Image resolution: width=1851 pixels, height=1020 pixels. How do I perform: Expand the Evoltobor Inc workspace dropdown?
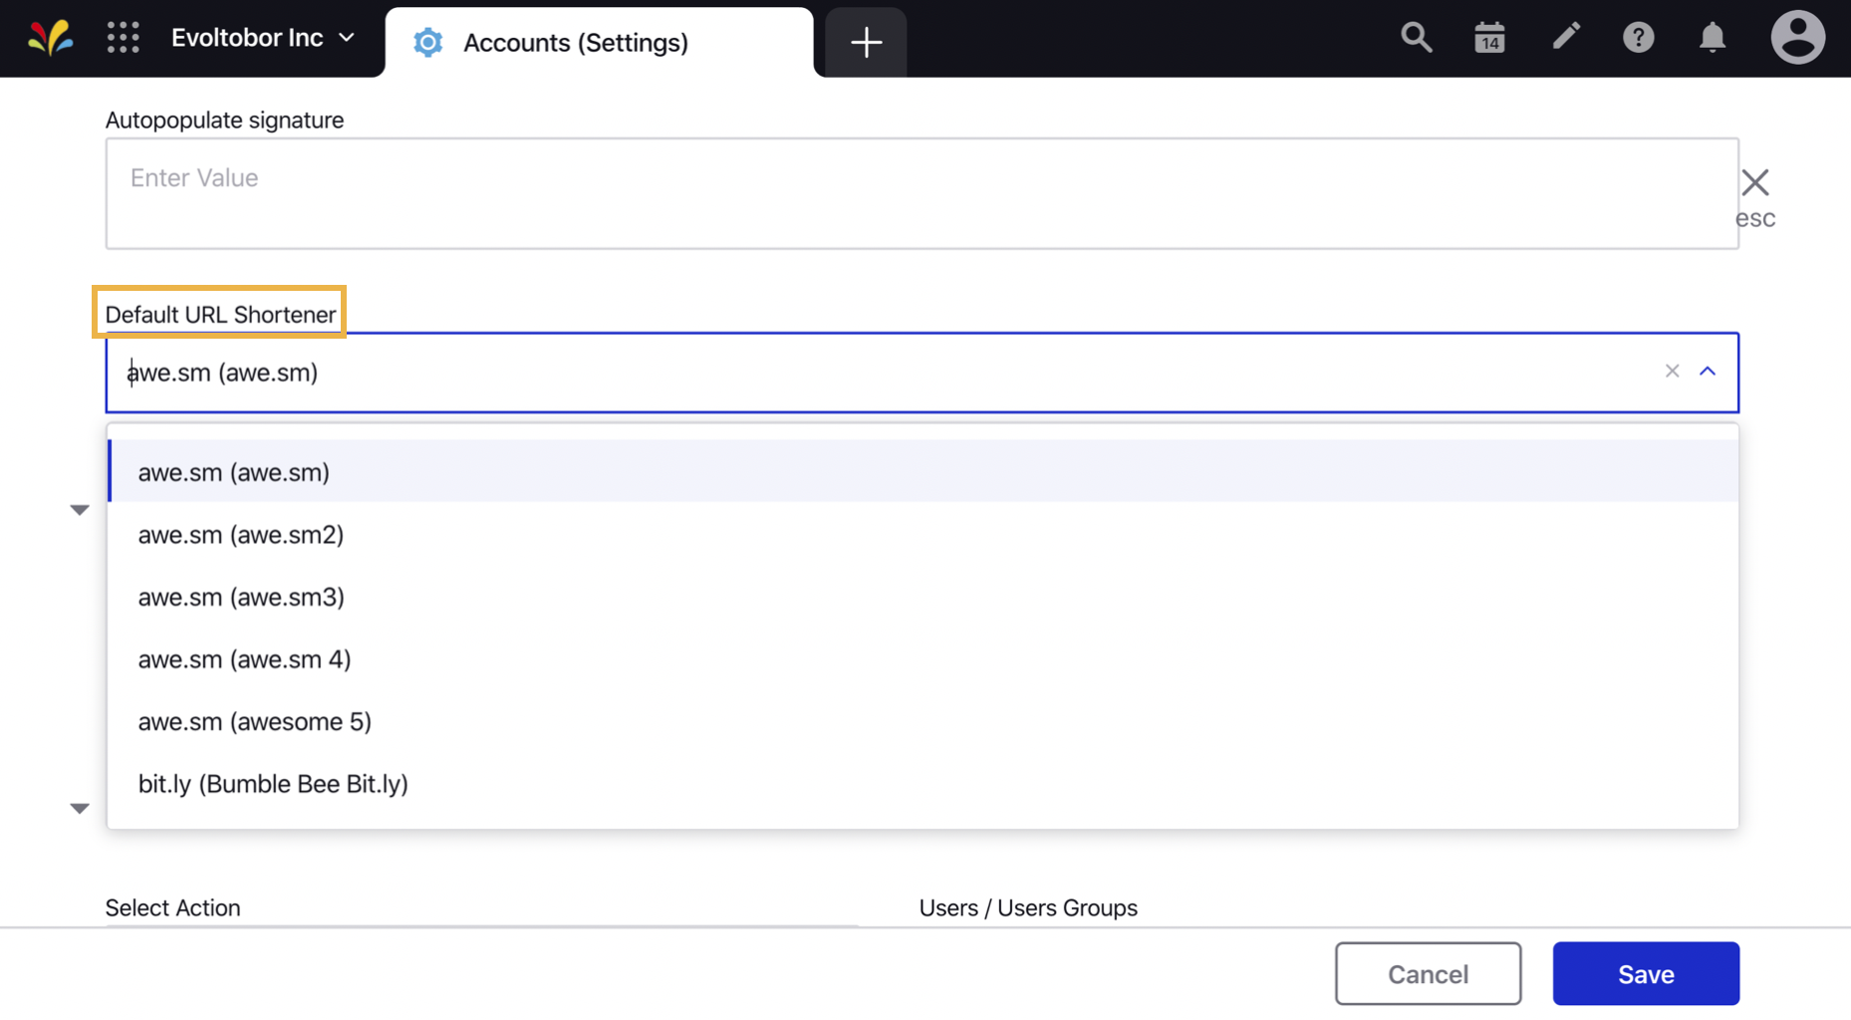(x=346, y=37)
